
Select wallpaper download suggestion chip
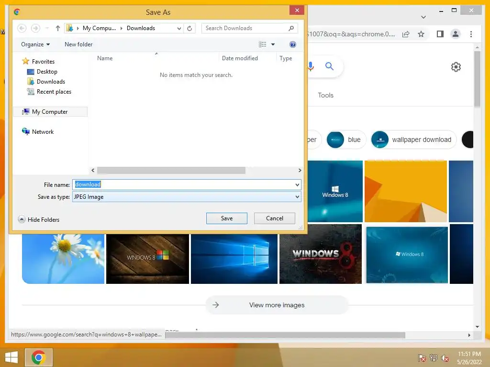click(413, 140)
